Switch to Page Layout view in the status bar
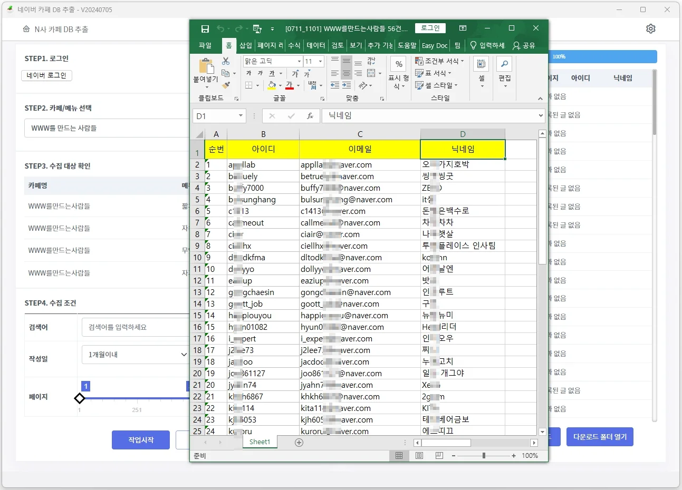Screen dimensions: 682x490 click(419, 456)
